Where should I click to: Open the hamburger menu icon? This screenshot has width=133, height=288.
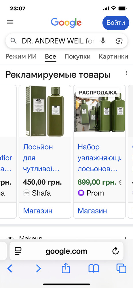(x=10, y=22)
